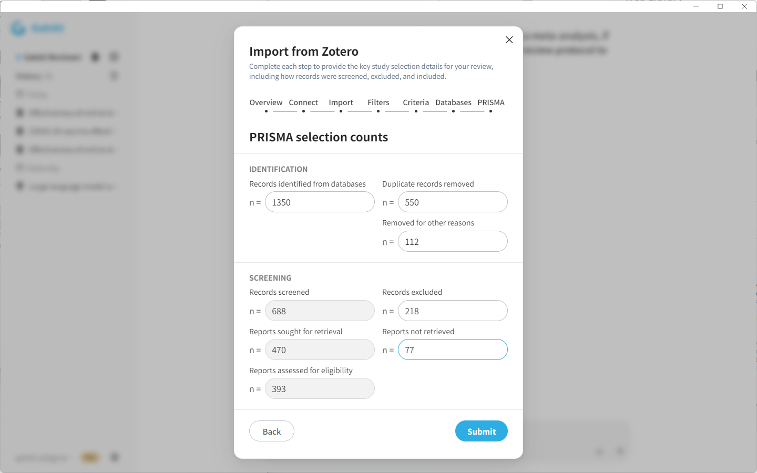Click Reports sought for retrieval field
This screenshot has height=473, width=757.
[x=320, y=350]
